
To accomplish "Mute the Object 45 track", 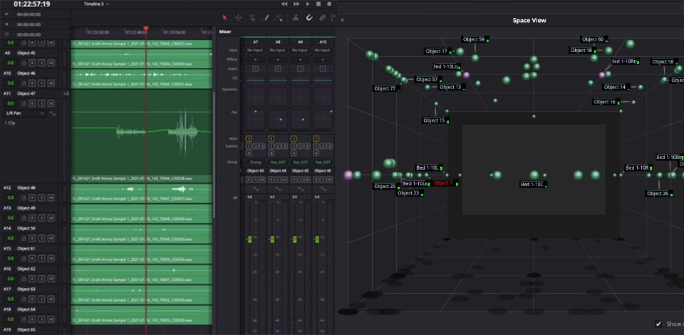I will pyautogui.click(x=51, y=63).
